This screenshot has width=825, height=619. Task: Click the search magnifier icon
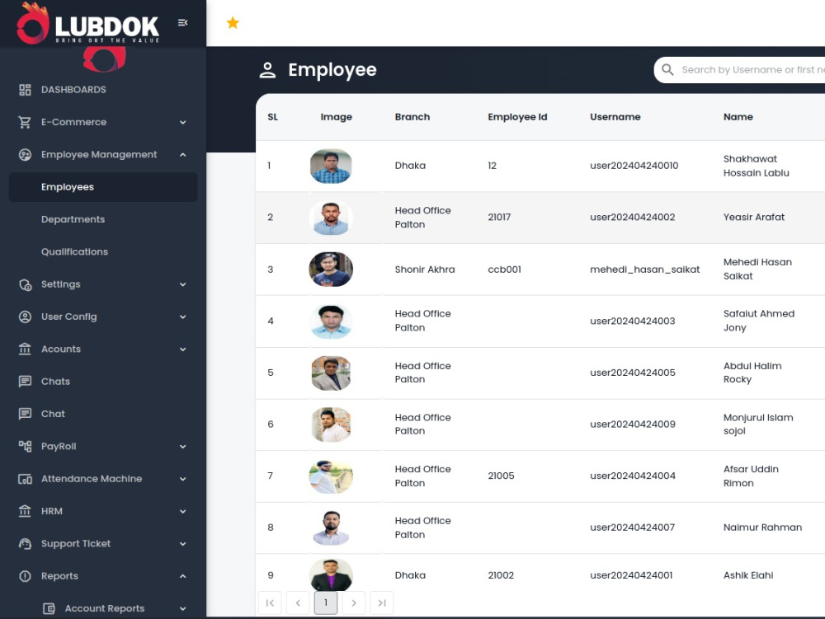(667, 69)
